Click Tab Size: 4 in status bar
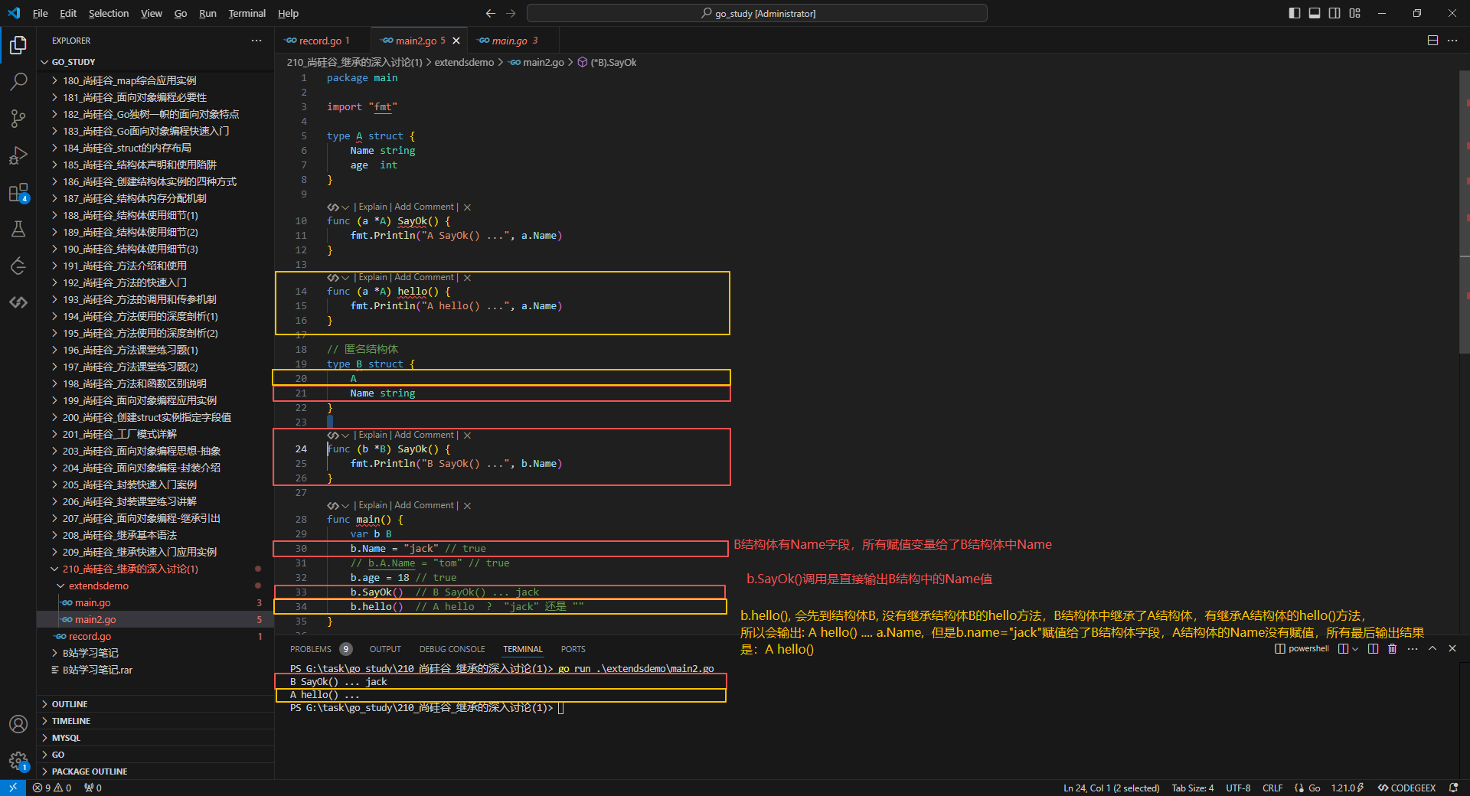 pos(1193,788)
